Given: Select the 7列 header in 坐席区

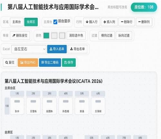Looking at the screenshot, I should pyautogui.click(x=124, y=137).
